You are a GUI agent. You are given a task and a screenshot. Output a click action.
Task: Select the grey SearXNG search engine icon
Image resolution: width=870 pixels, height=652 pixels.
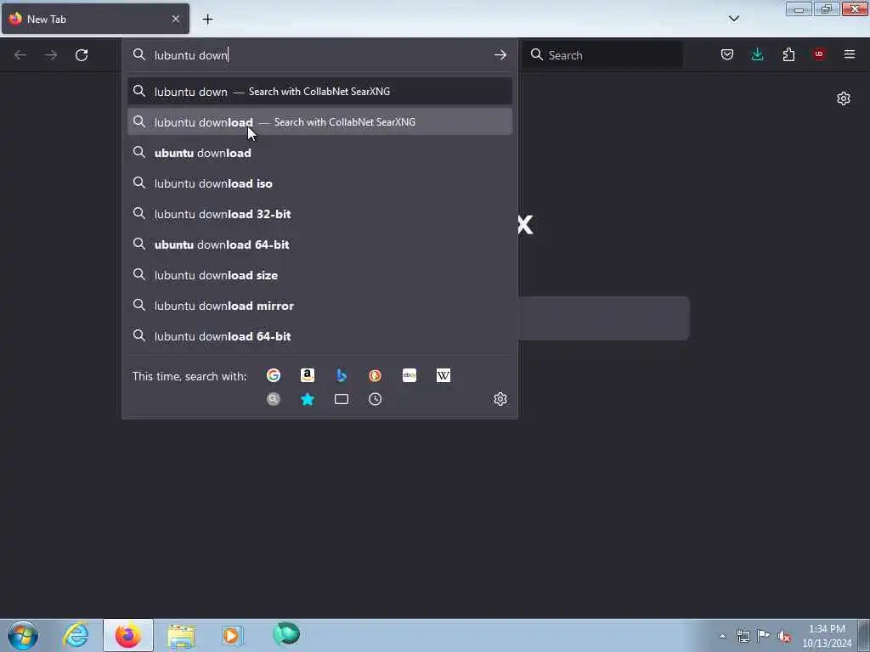[x=274, y=399]
